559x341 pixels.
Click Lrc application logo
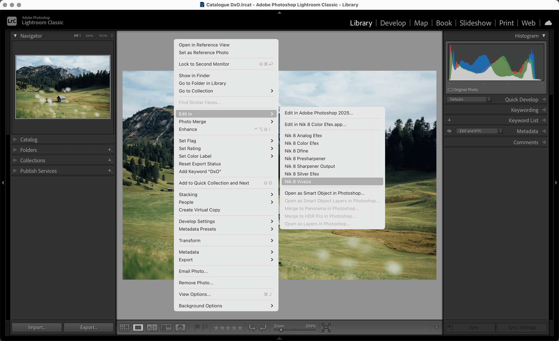pos(12,21)
